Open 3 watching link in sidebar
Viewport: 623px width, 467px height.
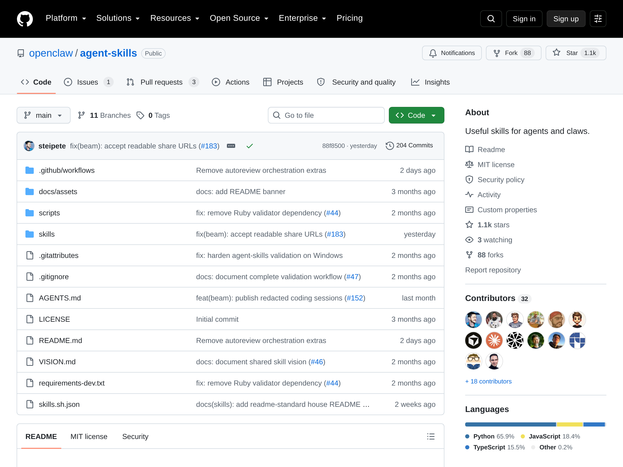pos(489,240)
